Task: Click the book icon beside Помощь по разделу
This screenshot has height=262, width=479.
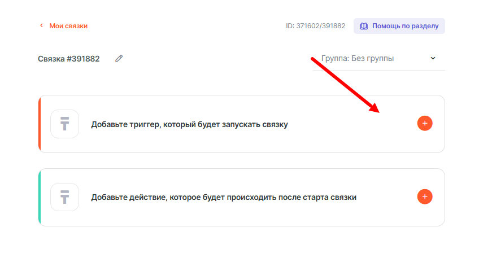Action: coord(364,26)
